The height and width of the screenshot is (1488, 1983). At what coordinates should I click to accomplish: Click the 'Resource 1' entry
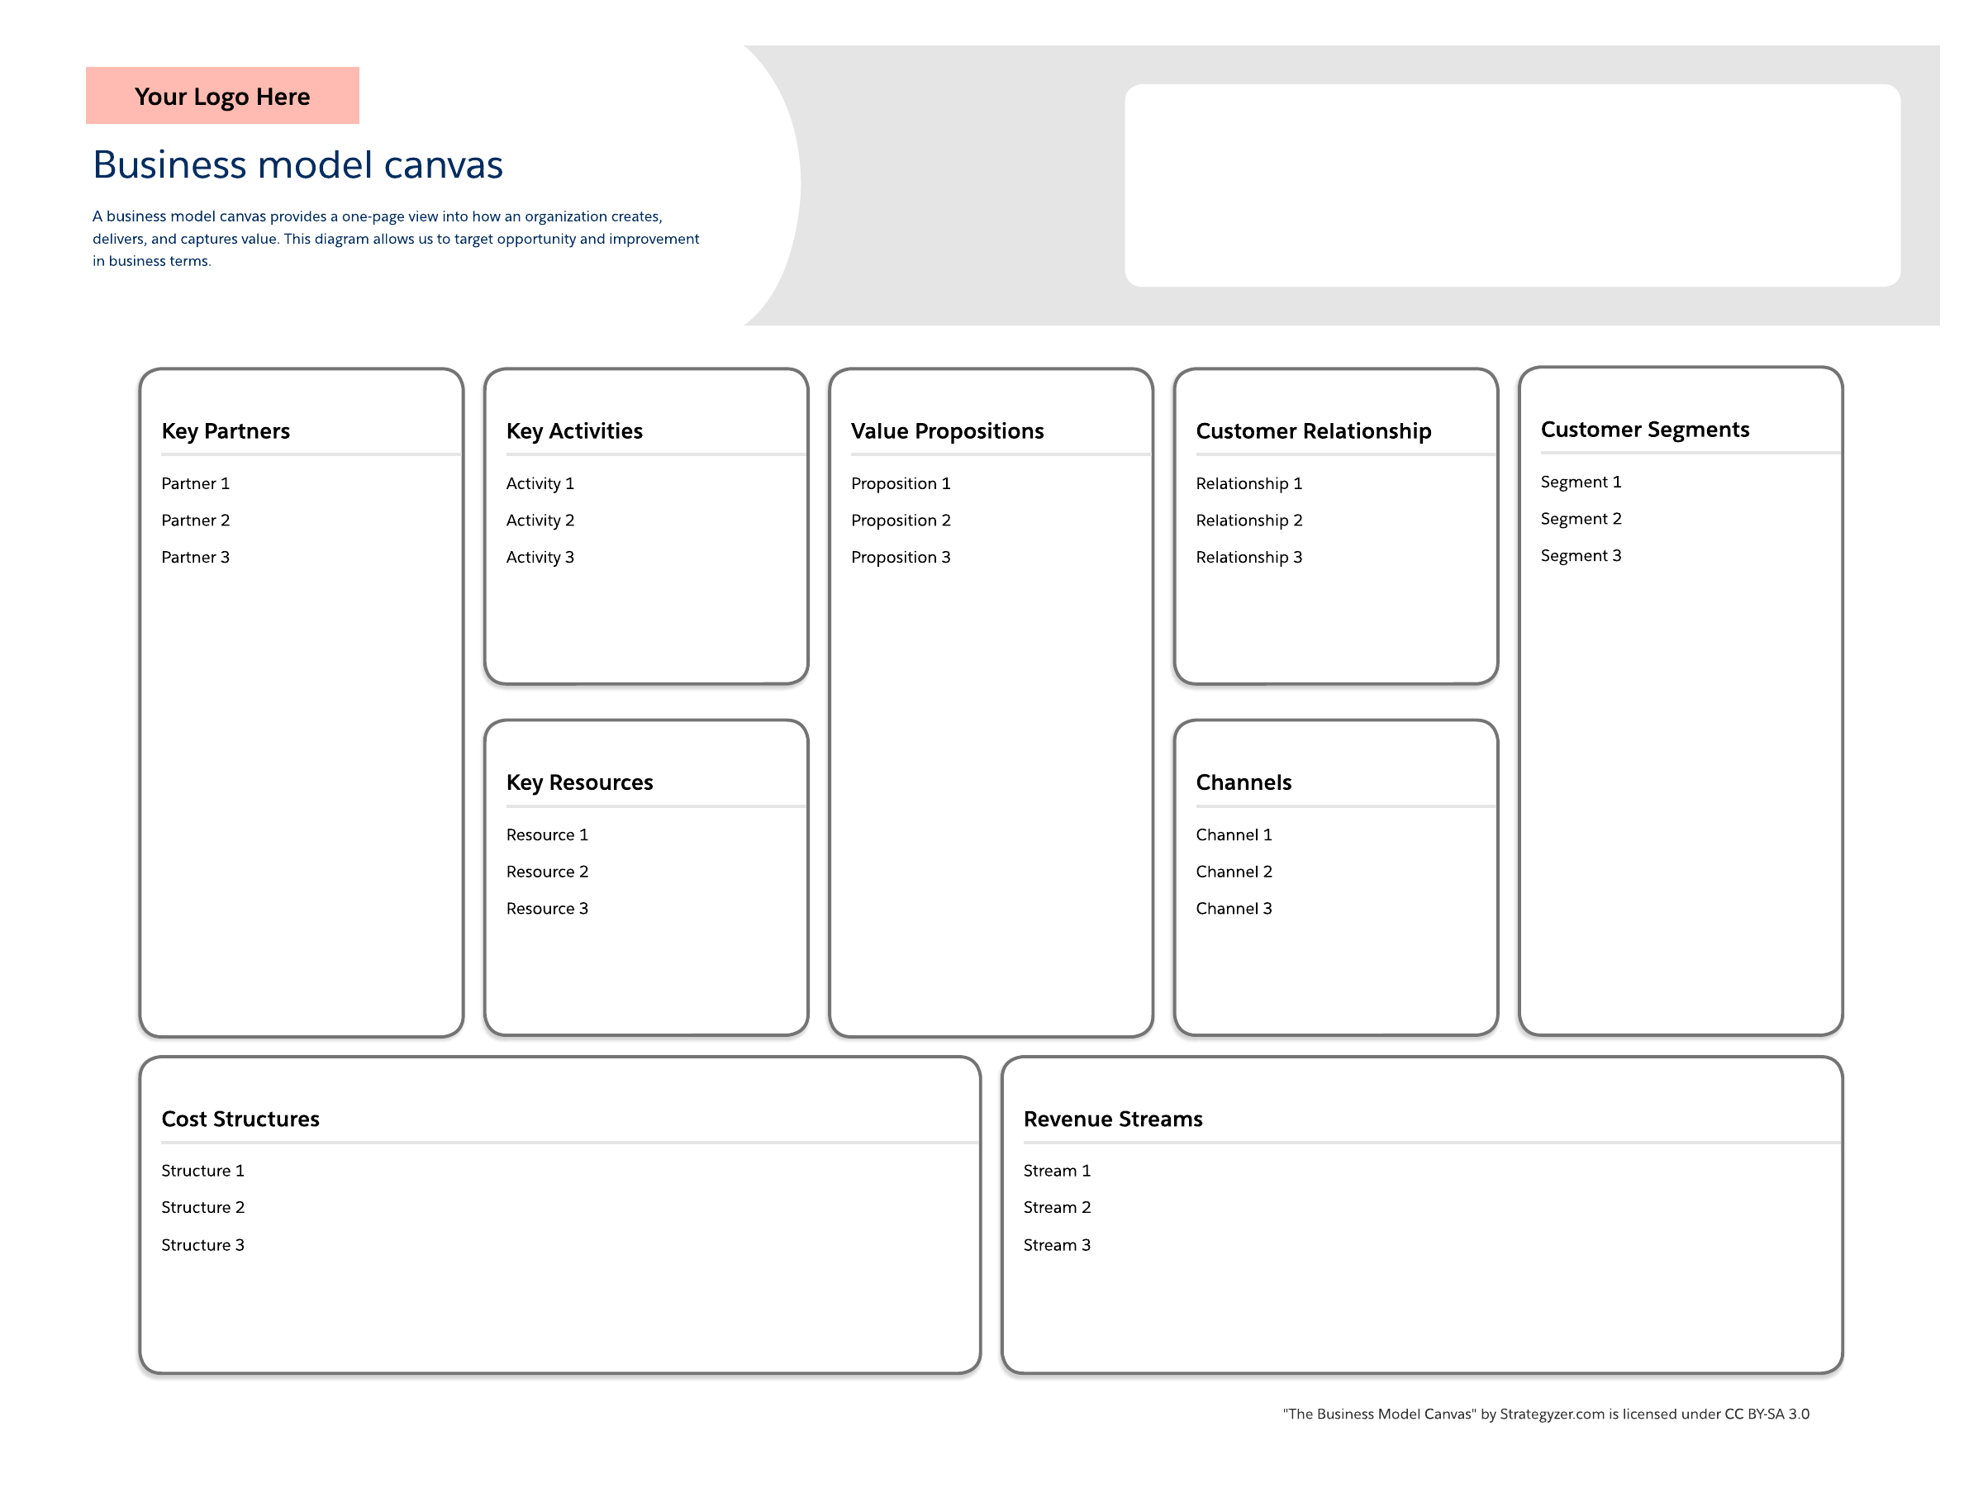[x=547, y=834]
